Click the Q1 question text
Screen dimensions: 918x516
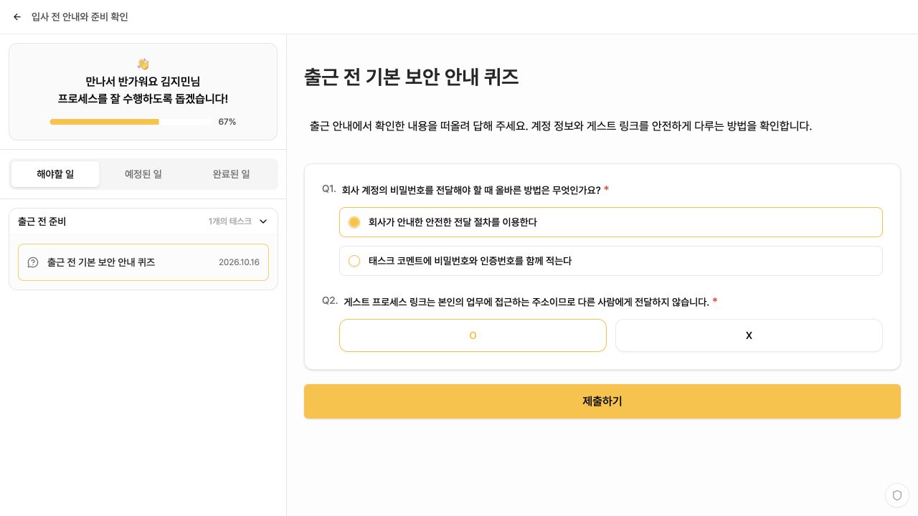point(471,190)
